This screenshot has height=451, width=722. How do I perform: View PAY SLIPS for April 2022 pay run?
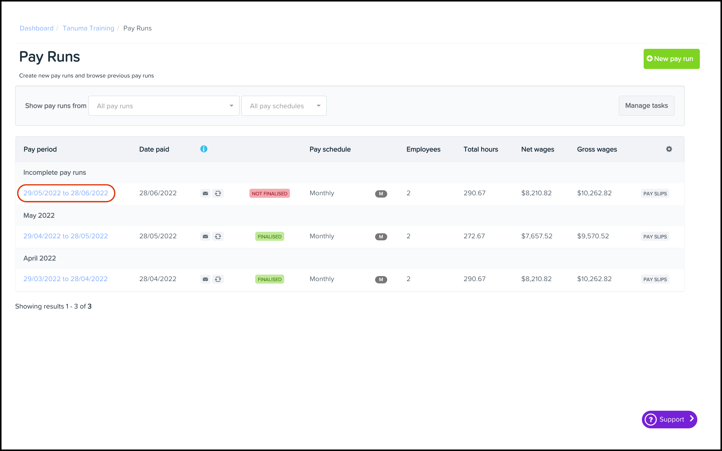click(x=655, y=279)
